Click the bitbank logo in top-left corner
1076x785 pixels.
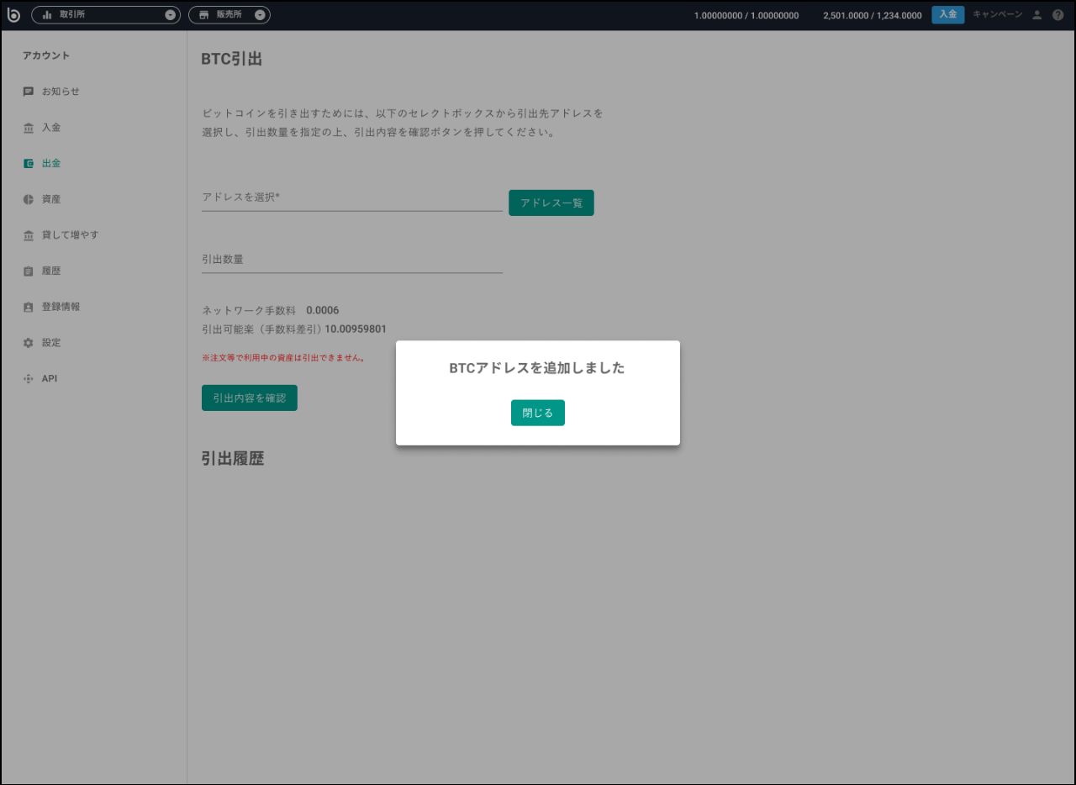13,14
